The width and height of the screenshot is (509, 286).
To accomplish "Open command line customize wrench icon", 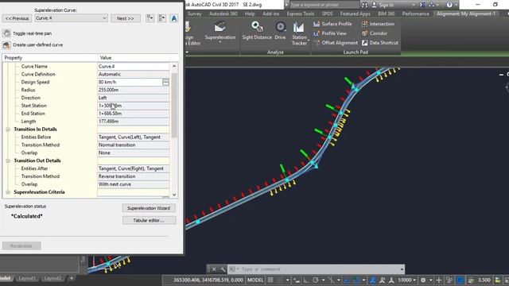I will click(x=223, y=269).
